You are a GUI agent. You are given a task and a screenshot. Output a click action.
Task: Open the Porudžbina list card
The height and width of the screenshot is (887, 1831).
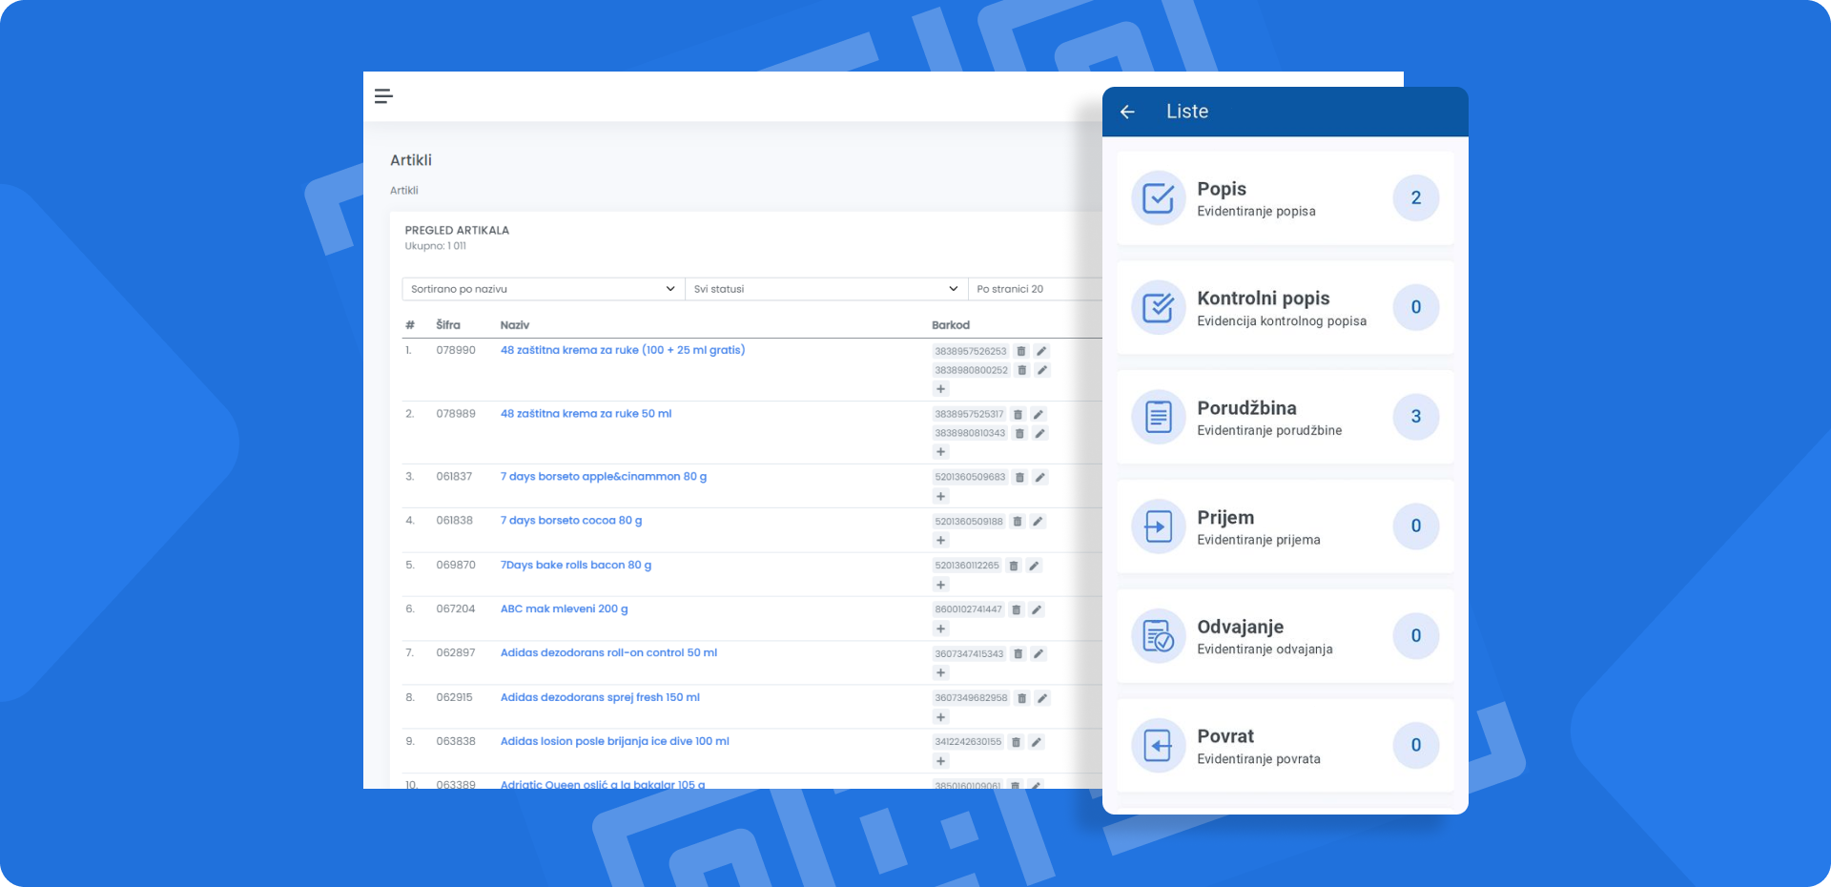click(x=1286, y=417)
